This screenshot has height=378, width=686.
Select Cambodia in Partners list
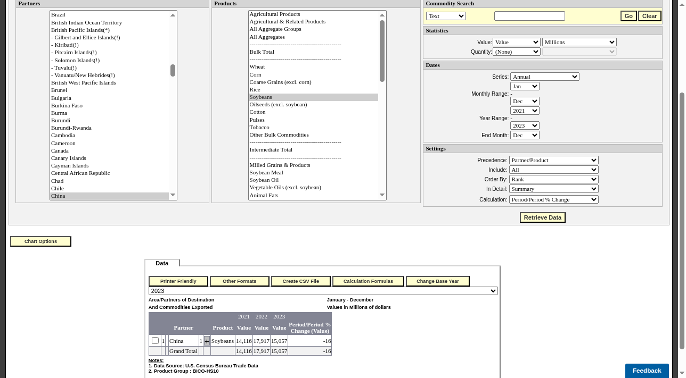109,136
